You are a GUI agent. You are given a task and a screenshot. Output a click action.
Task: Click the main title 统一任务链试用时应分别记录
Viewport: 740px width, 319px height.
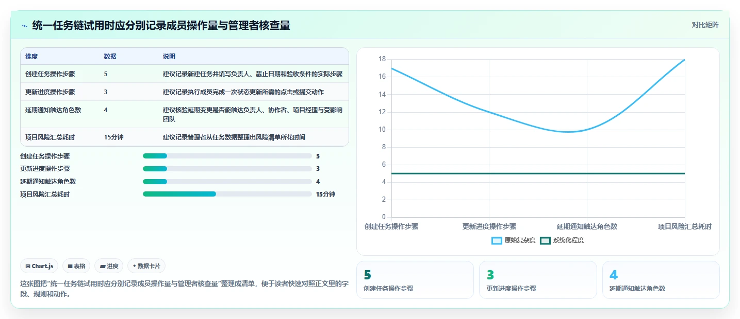pos(161,25)
